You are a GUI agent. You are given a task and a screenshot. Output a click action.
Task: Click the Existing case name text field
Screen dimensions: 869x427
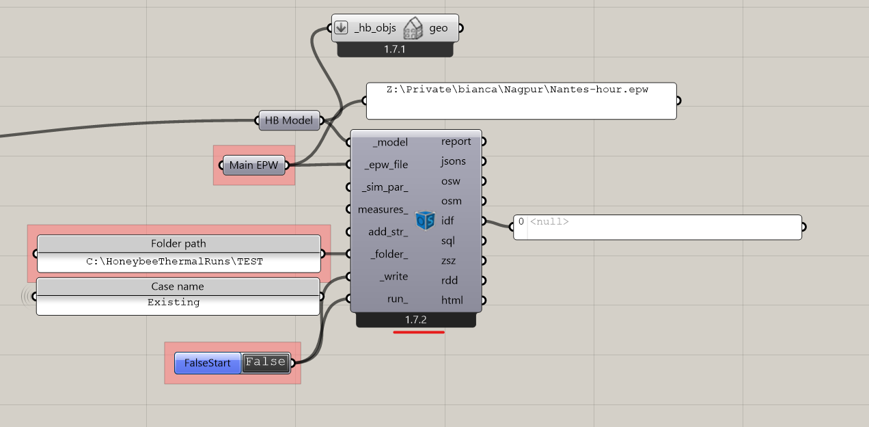click(x=174, y=303)
